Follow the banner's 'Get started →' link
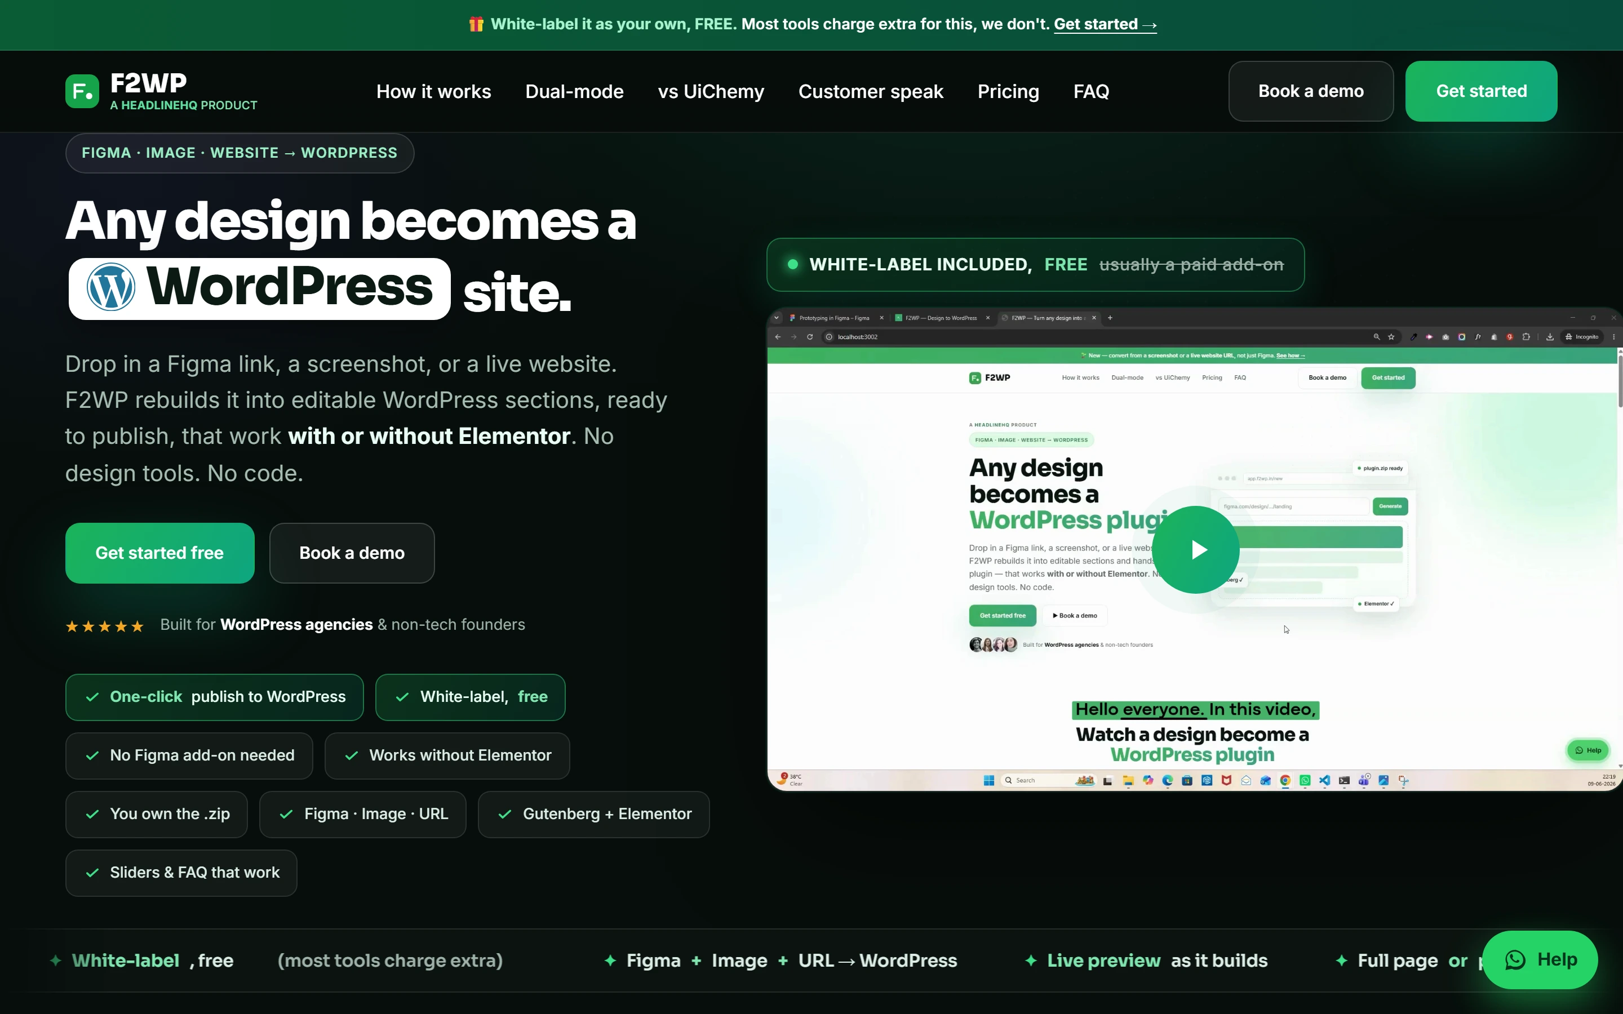The height and width of the screenshot is (1014, 1623). pos(1105,24)
